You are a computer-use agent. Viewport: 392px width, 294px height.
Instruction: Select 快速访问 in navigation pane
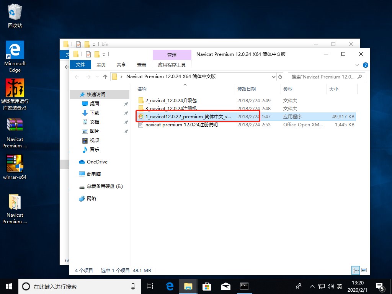tap(100, 95)
